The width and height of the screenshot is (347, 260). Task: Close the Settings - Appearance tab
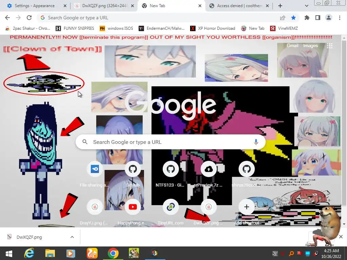[x=65, y=6]
